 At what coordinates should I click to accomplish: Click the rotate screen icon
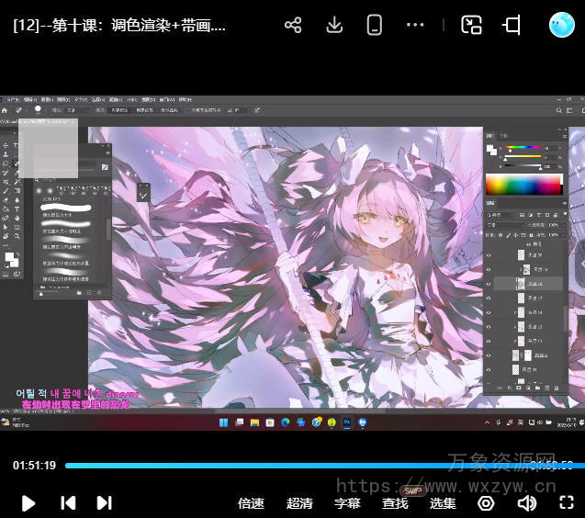pos(512,26)
